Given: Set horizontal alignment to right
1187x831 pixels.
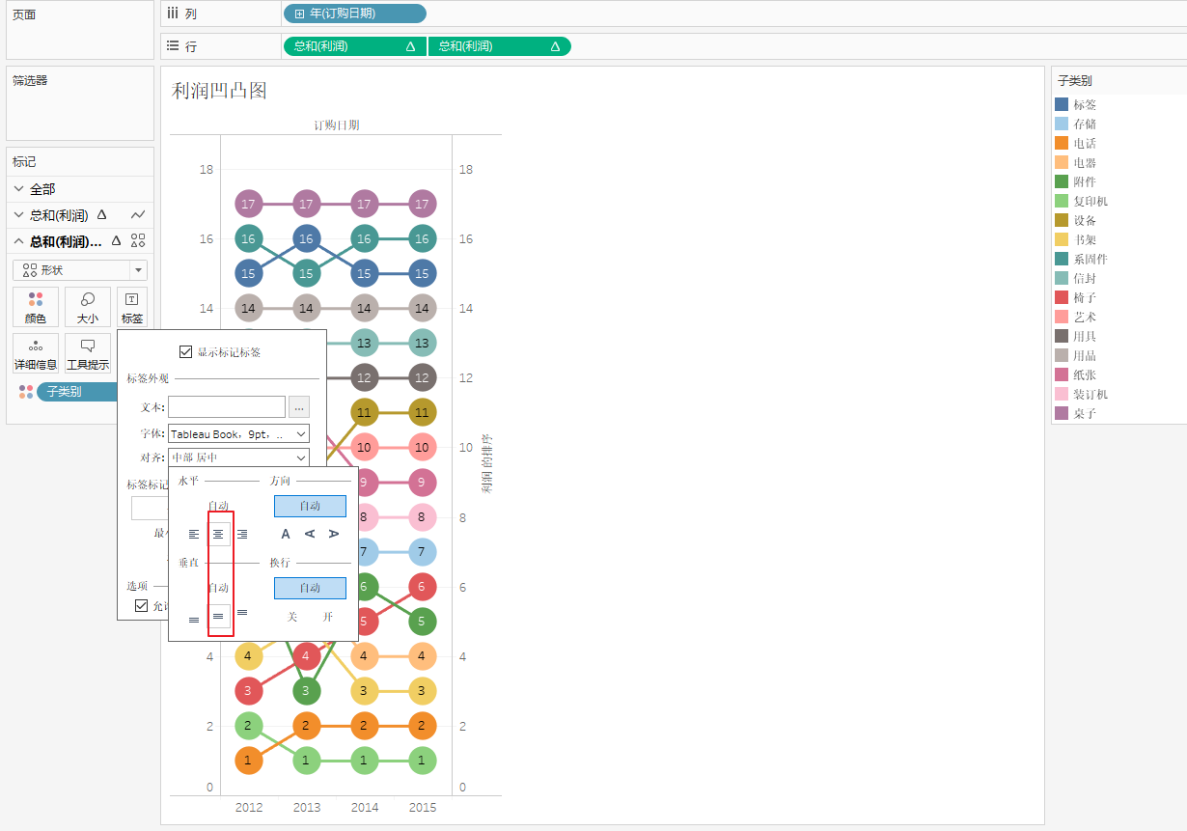Looking at the screenshot, I should 242,534.
